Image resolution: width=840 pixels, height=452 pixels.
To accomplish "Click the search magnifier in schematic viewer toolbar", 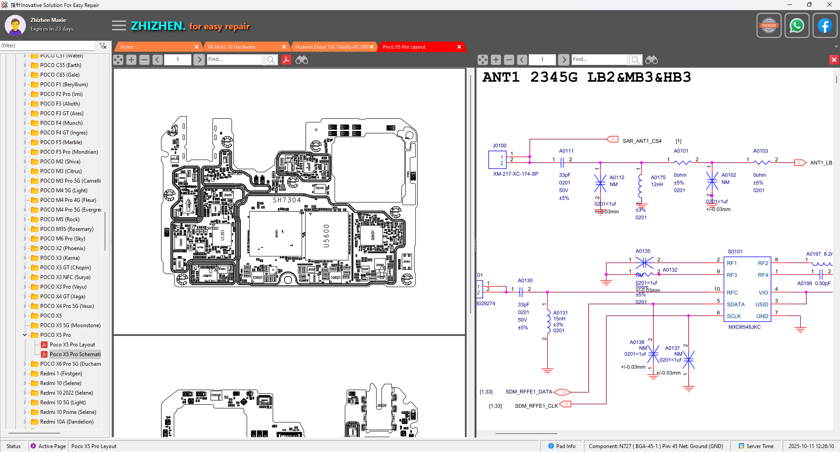I will pyautogui.click(x=636, y=60).
